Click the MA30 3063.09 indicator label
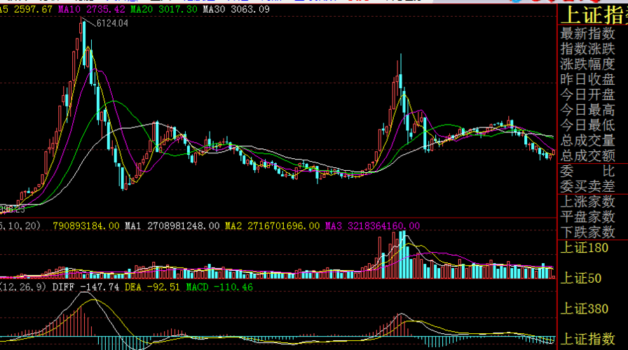This screenshot has height=350, width=628. pyautogui.click(x=236, y=9)
